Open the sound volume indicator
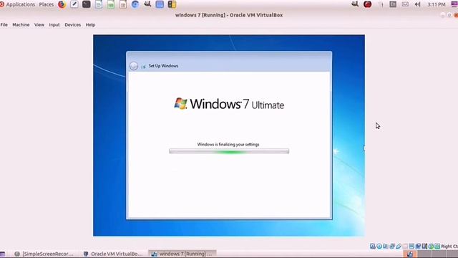458x258 pixels. (418, 4)
